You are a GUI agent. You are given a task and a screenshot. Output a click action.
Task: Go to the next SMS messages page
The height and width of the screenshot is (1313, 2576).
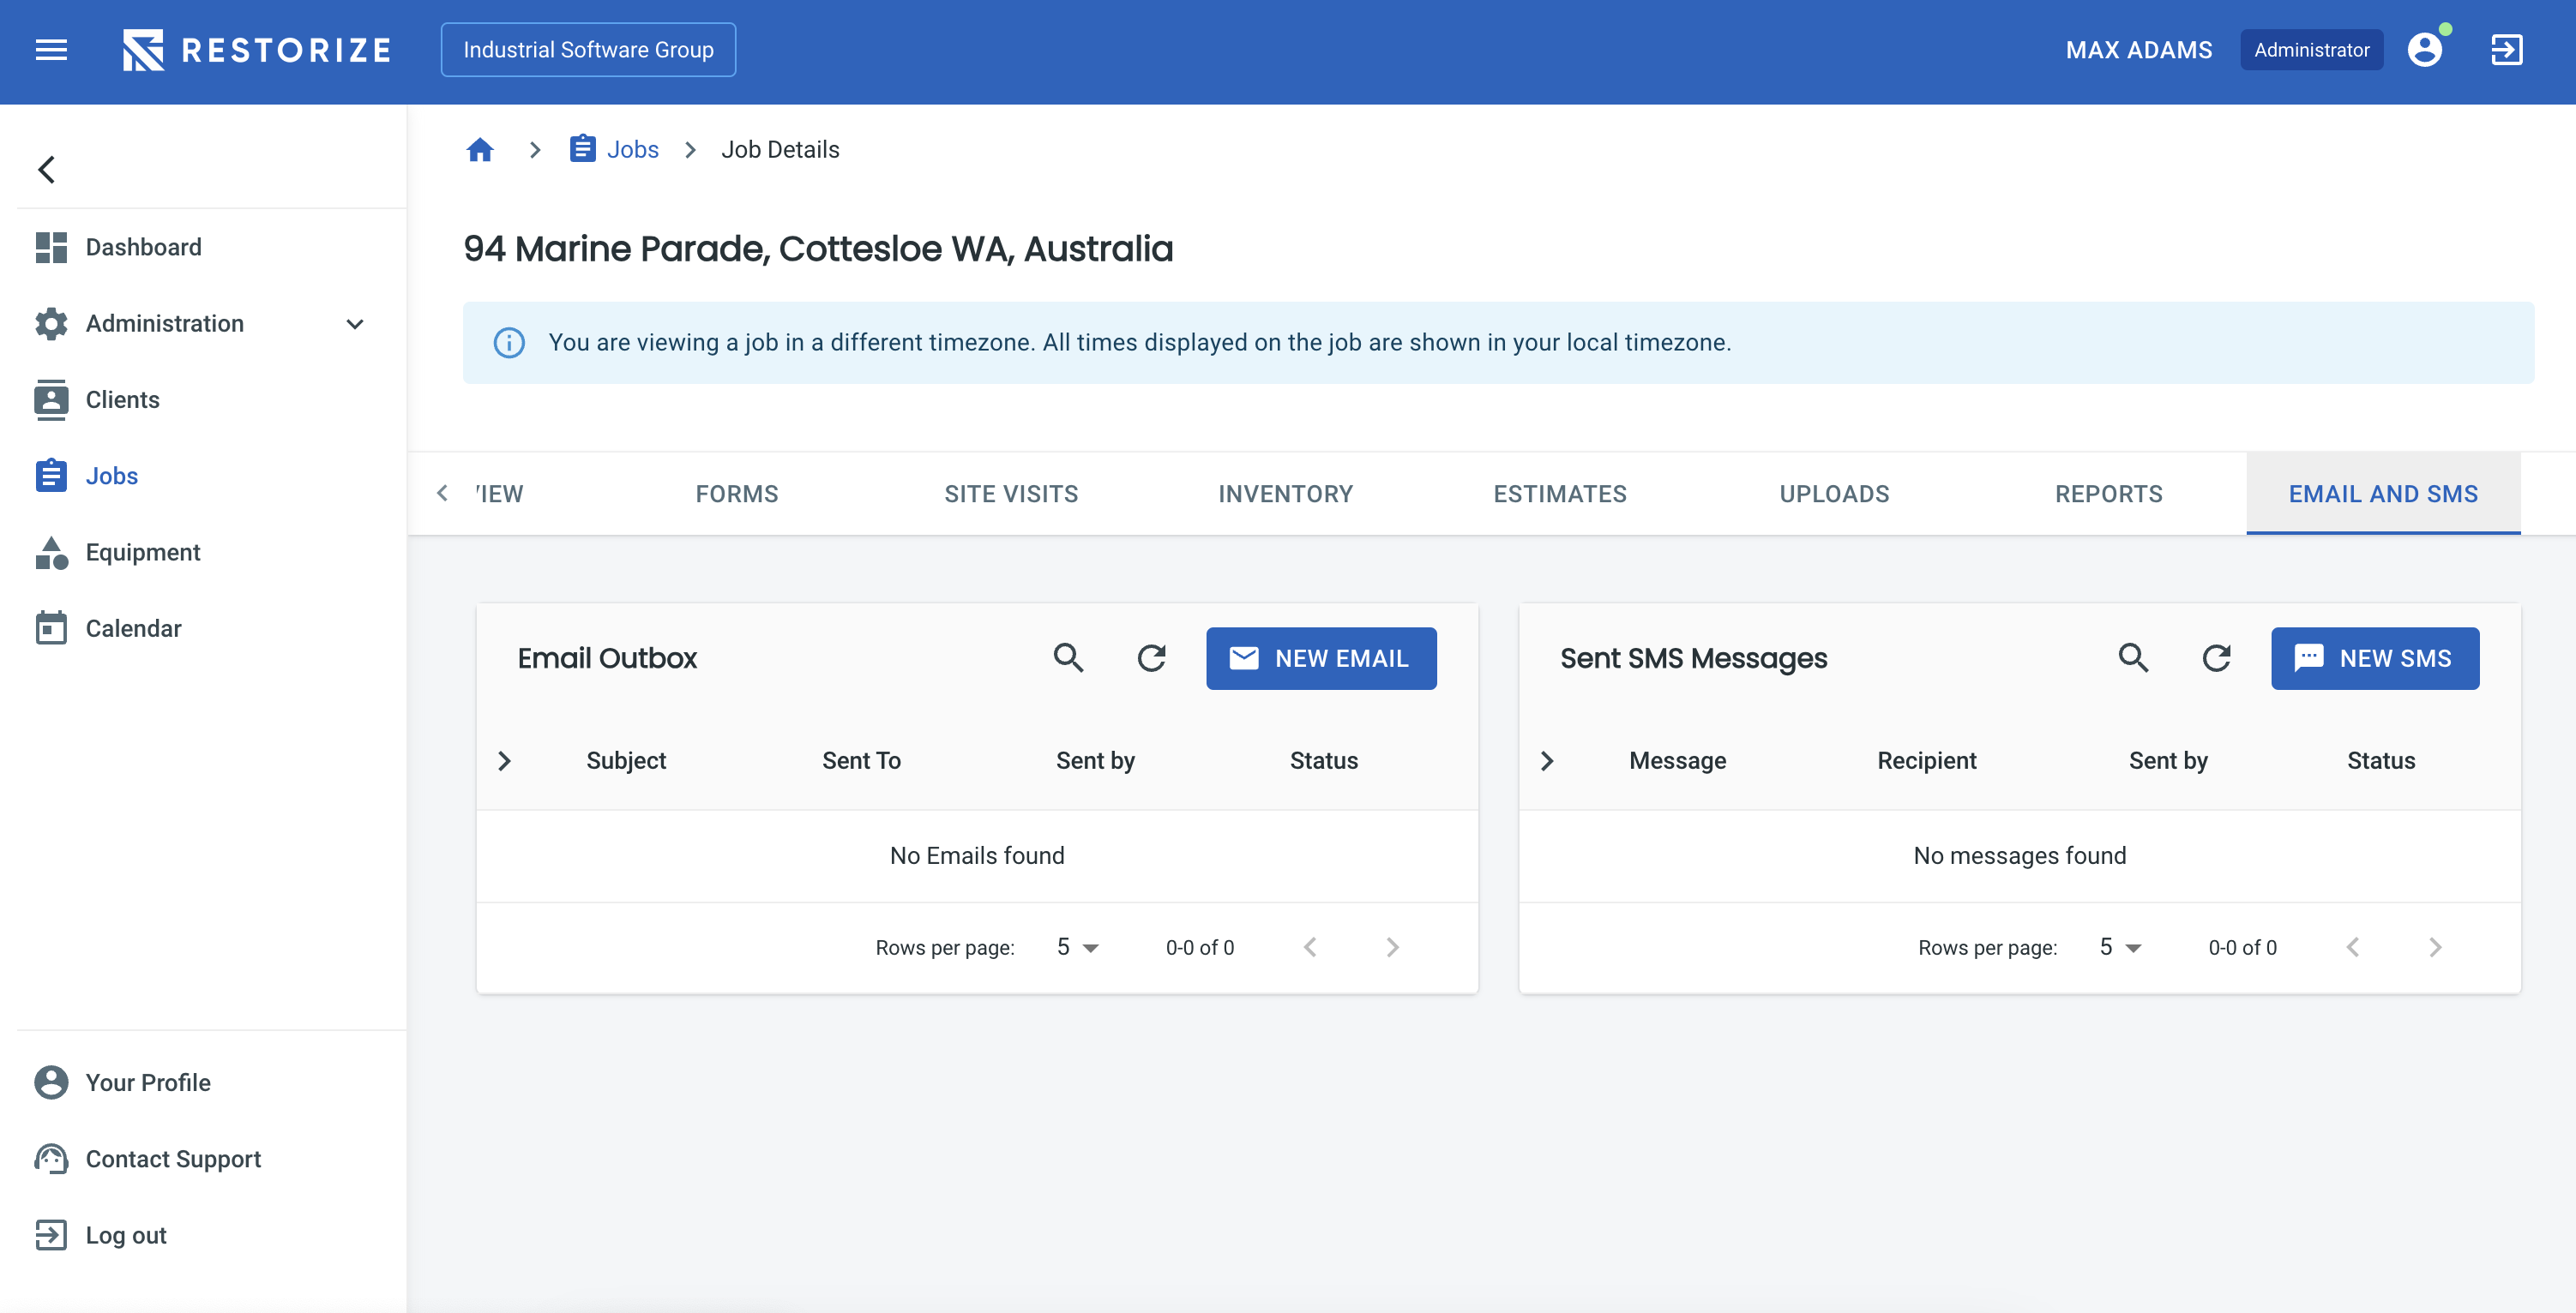click(2435, 947)
